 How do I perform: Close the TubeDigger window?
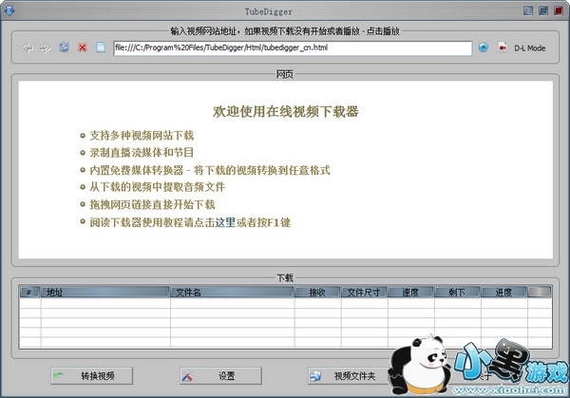pyautogui.click(x=559, y=10)
